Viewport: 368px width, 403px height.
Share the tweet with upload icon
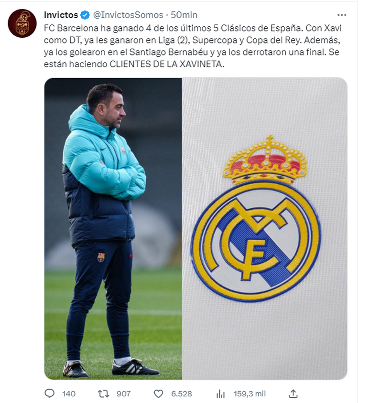(293, 393)
